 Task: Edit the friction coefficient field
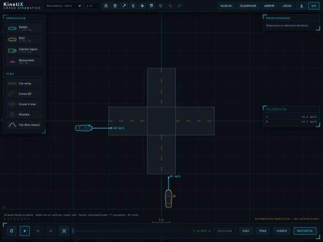[92, 6]
